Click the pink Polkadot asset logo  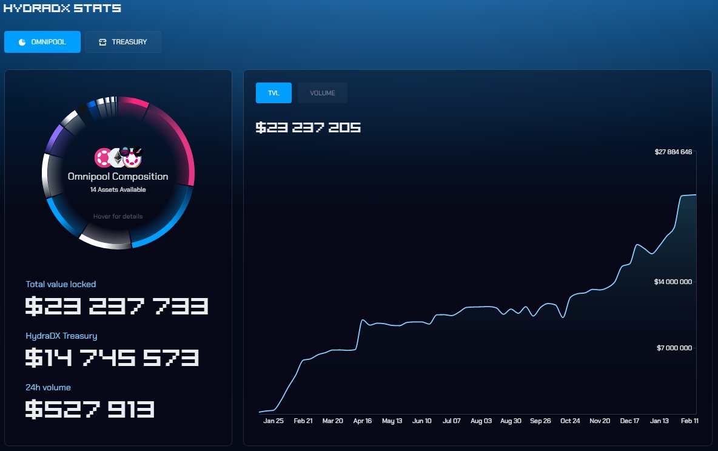[x=102, y=158]
